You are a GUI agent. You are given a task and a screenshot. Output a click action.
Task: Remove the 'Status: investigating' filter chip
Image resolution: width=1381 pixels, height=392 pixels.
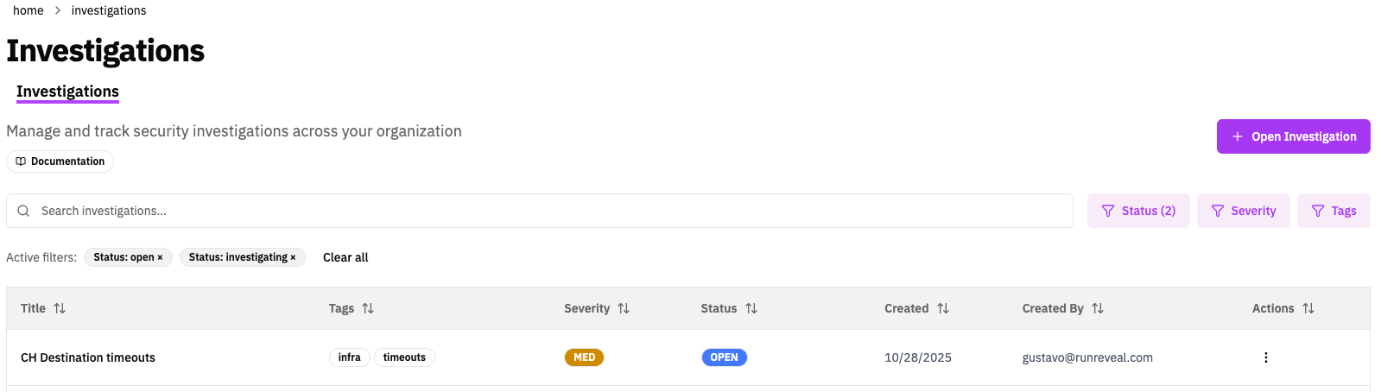293,257
